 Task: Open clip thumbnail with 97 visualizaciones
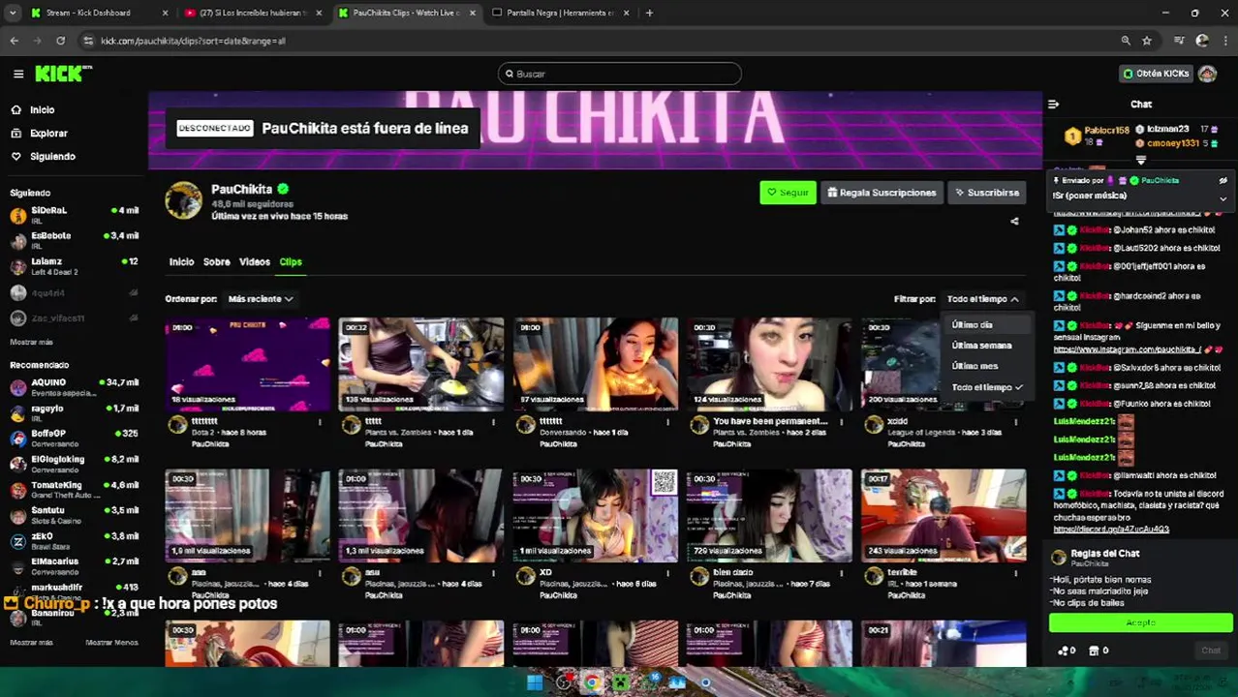[x=595, y=364]
